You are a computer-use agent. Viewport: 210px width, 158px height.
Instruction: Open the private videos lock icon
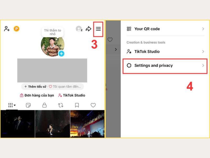(44, 105)
